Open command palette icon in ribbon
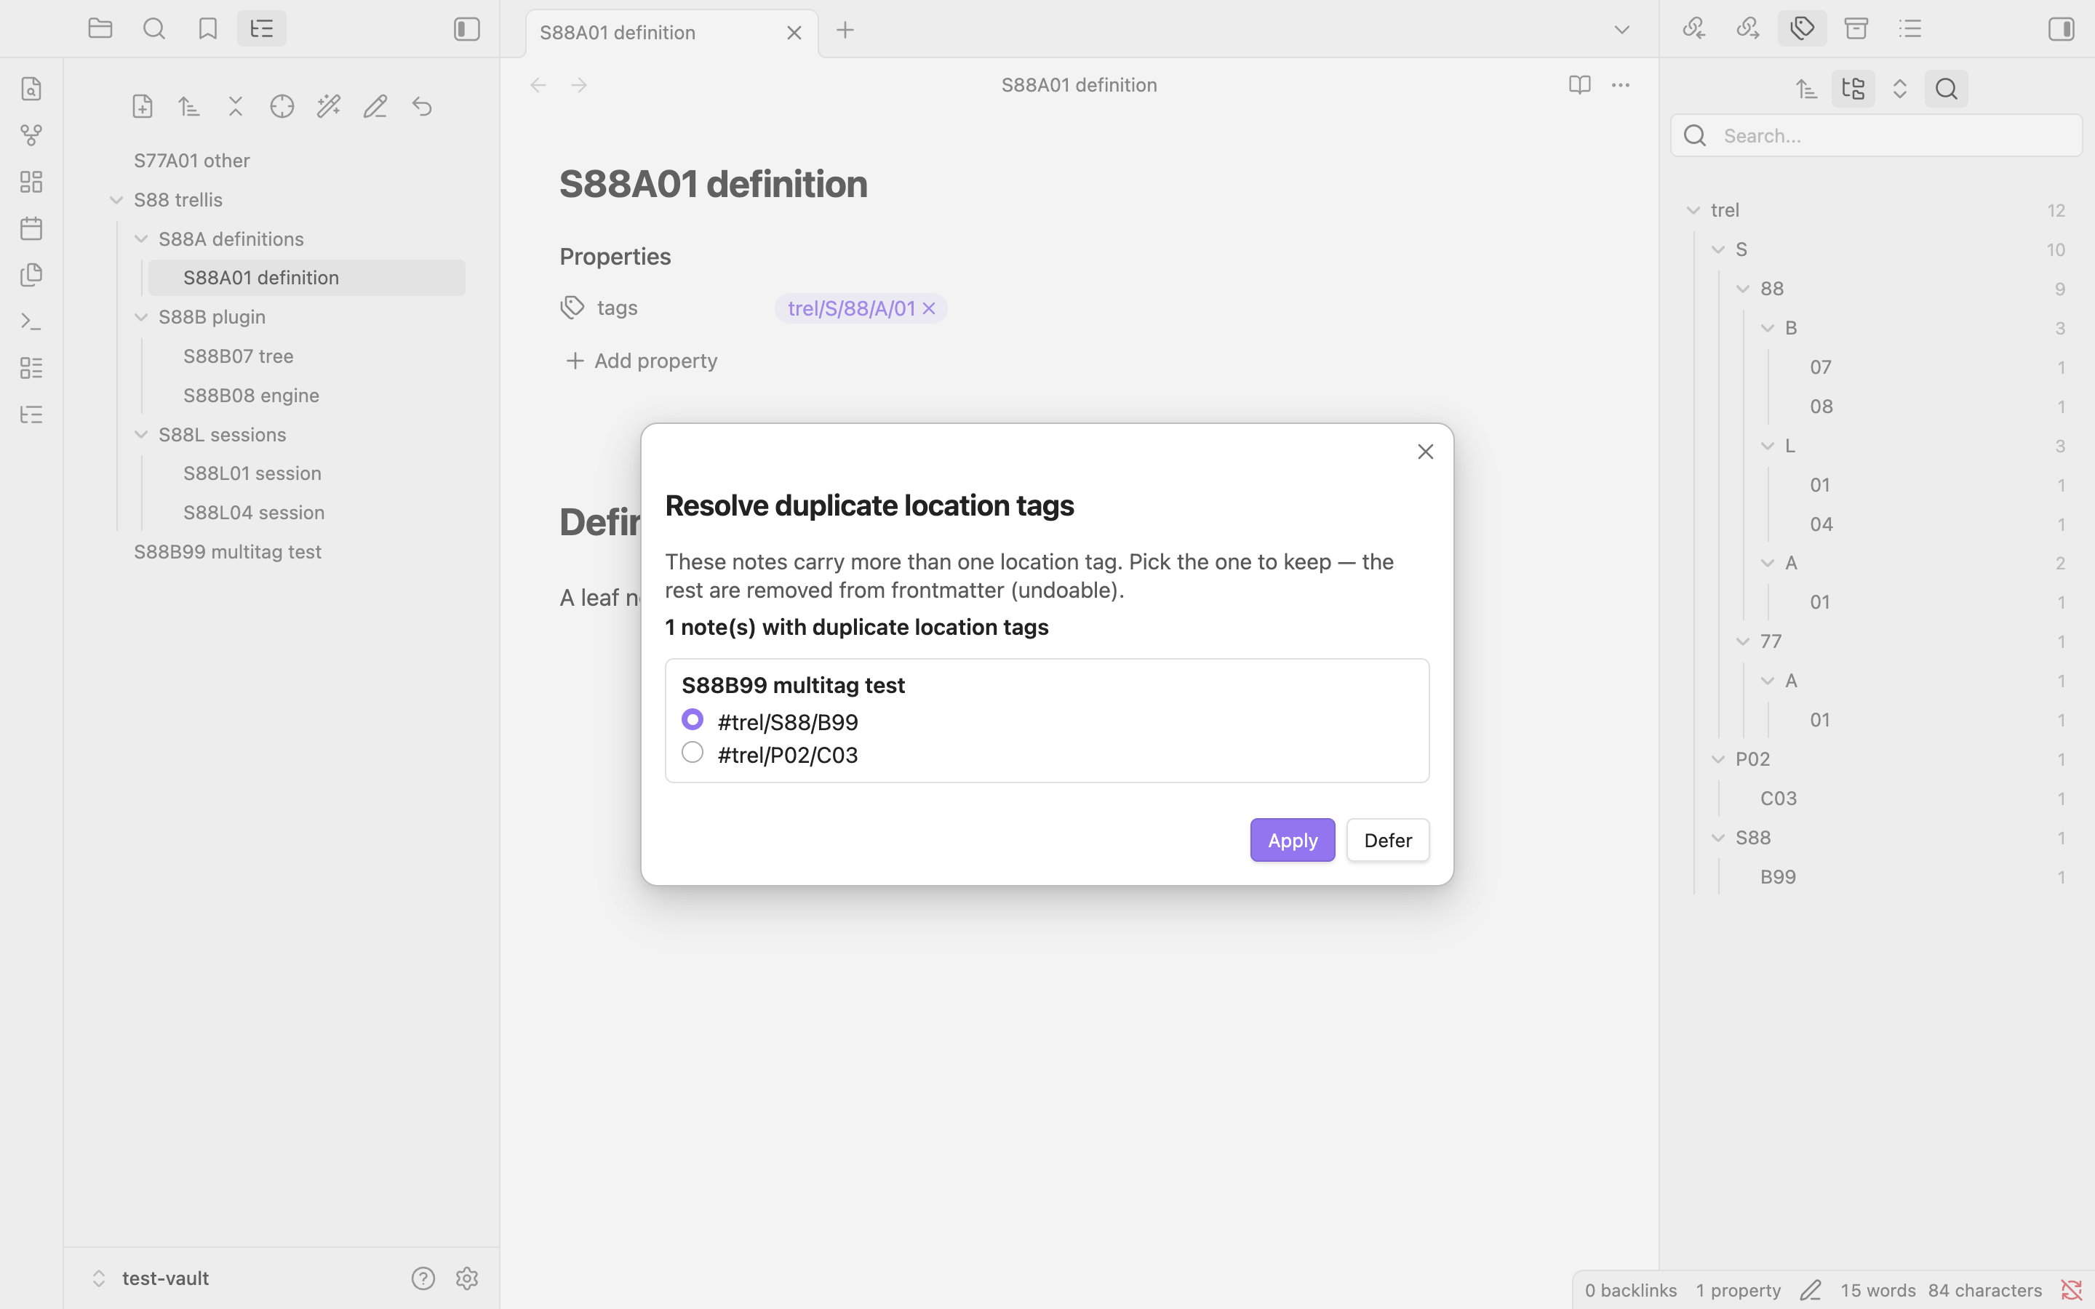Image resolution: width=2095 pixels, height=1309 pixels. click(x=31, y=321)
